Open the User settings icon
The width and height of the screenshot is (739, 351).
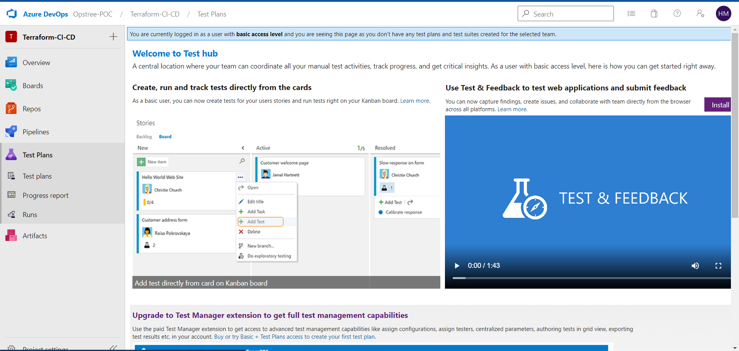coord(700,13)
